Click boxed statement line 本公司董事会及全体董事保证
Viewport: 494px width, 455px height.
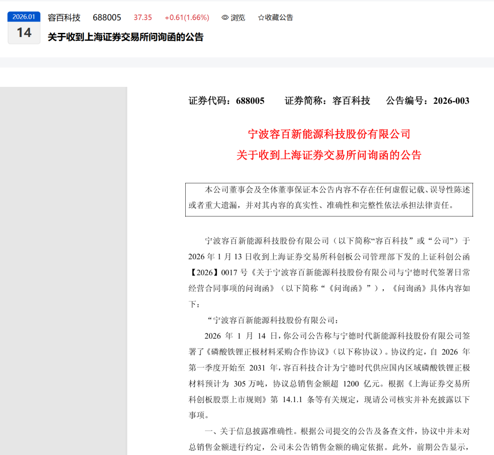click(337, 190)
